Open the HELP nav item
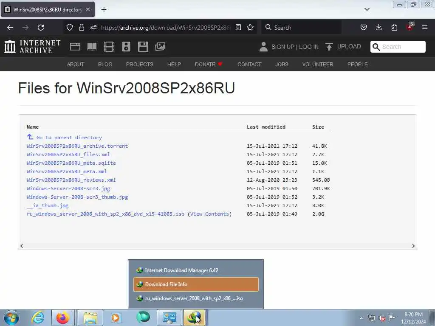The height and width of the screenshot is (326, 435). coord(174,65)
